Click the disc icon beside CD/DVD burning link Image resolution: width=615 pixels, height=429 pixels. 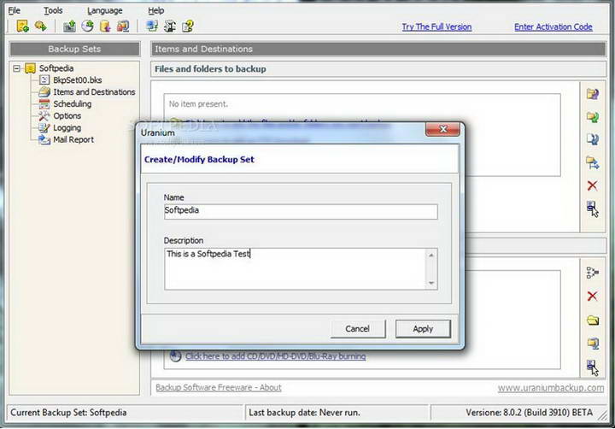coord(175,356)
